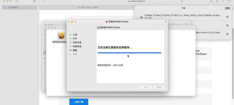Select the 目的宗卷 installer step
This screenshot has height=105, width=234.
point(77,43)
